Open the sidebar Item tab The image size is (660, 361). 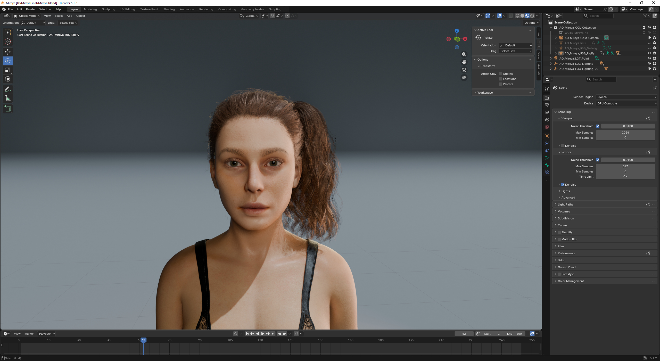pyautogui.click(x=539, y=33)
